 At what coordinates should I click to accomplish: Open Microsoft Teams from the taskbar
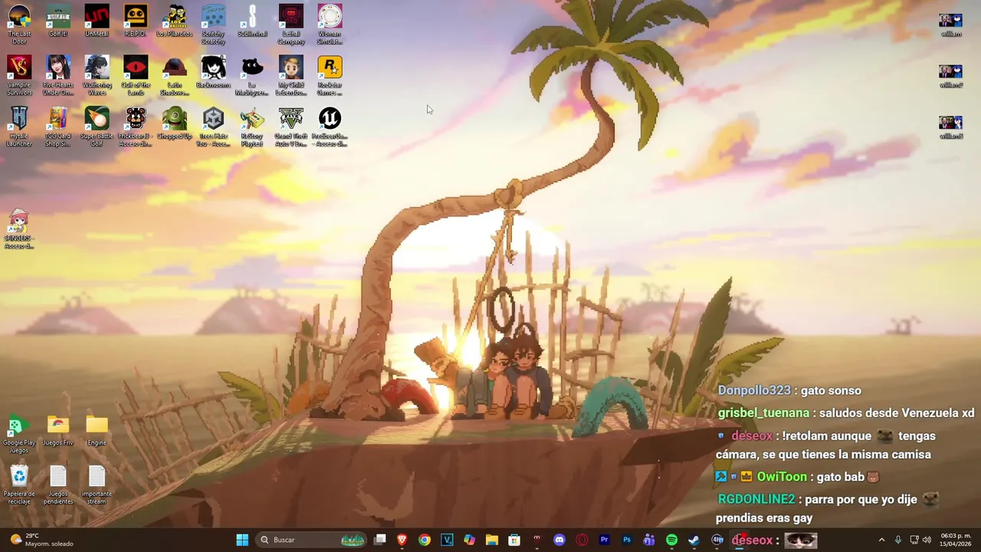coord(649,540)
